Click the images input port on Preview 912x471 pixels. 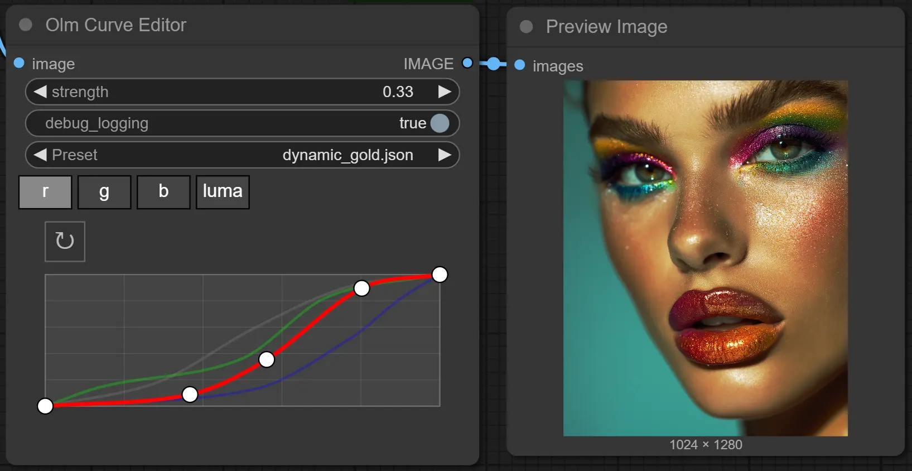pyautogui.click(x=520, y=65)
